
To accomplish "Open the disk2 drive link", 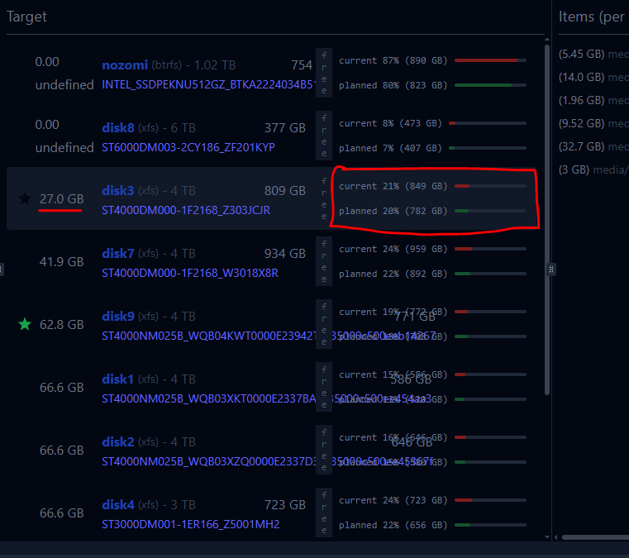I will (x=118, y=442).
